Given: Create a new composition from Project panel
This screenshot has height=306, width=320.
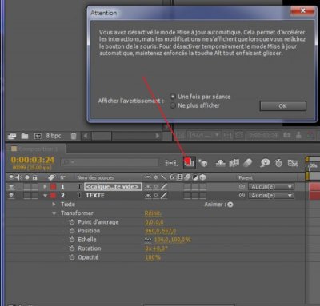Looking at the screenshot, I should click(x=38, y=136).
